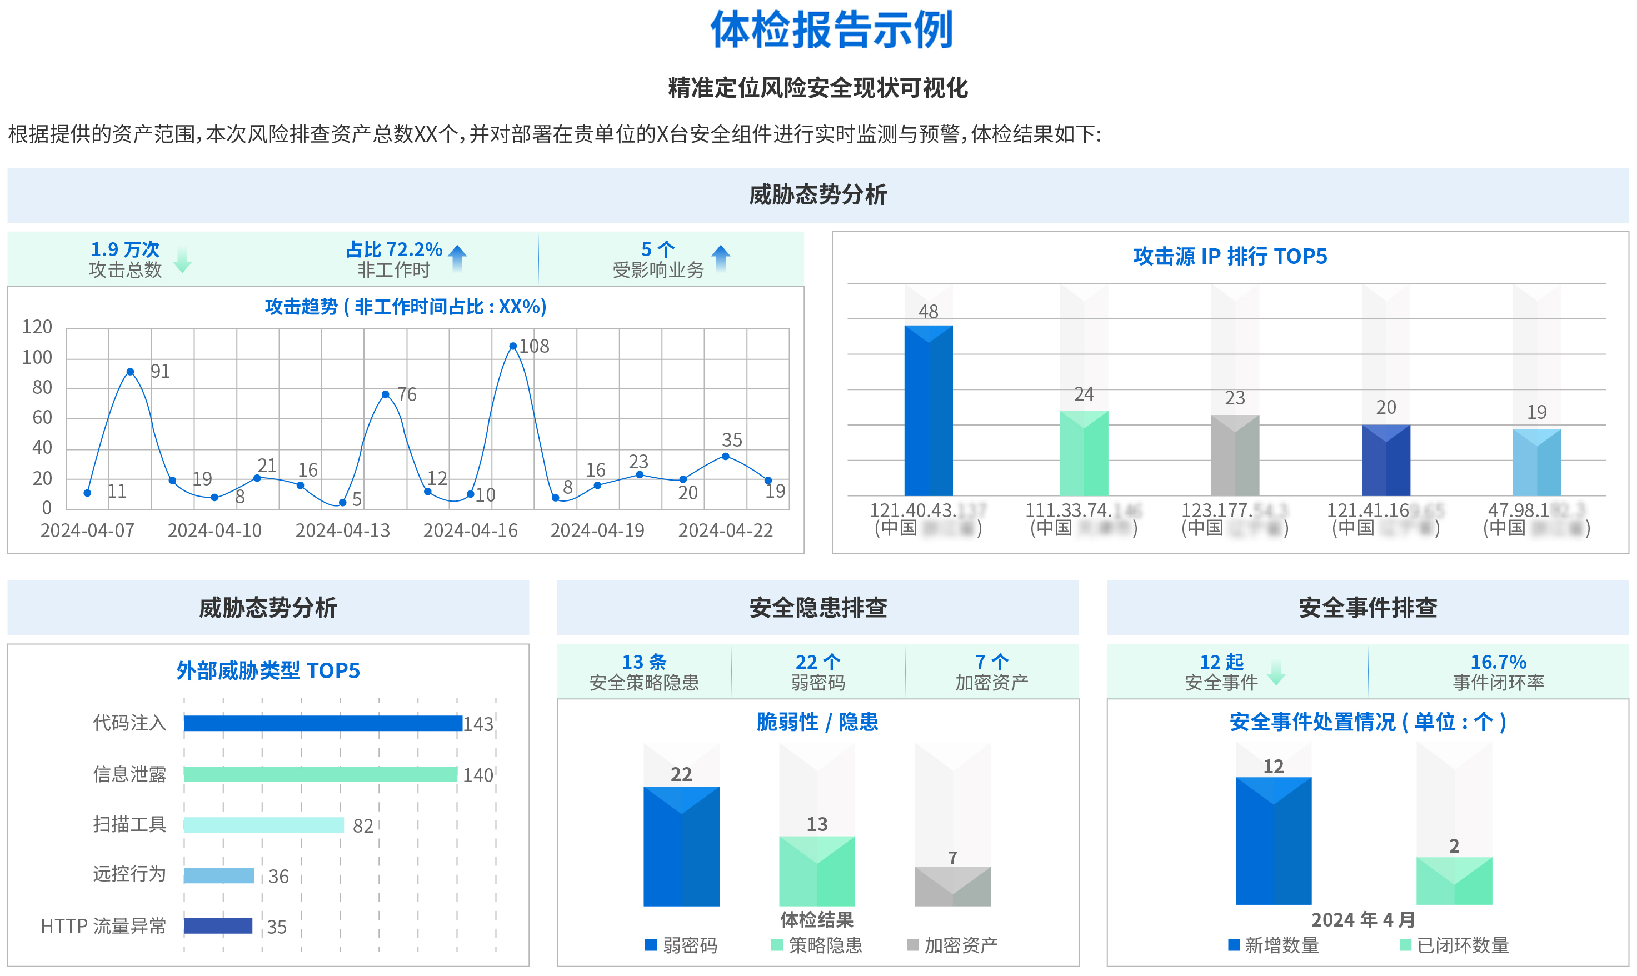Select the green 策略隐患 legend swatch
Image resolution: width=1637 pixels, height=976 pixels.
pyautogui.click(x=777, y=944)
